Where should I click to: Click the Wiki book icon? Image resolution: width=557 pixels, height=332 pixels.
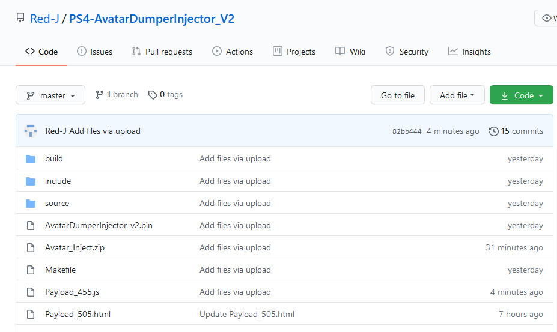point(340,51)
